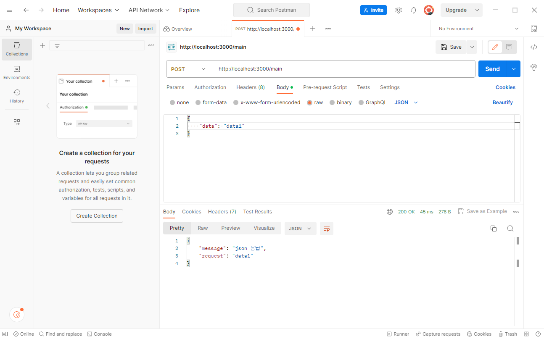Open the help icon in status bar

coord(538,334)
